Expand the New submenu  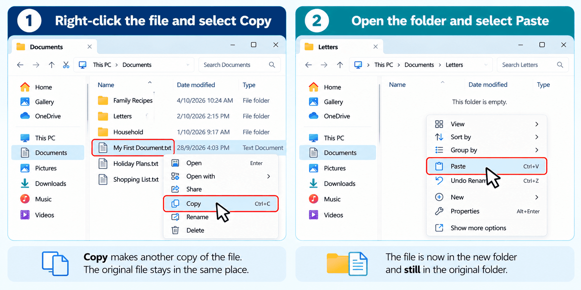tap(487, 197)
